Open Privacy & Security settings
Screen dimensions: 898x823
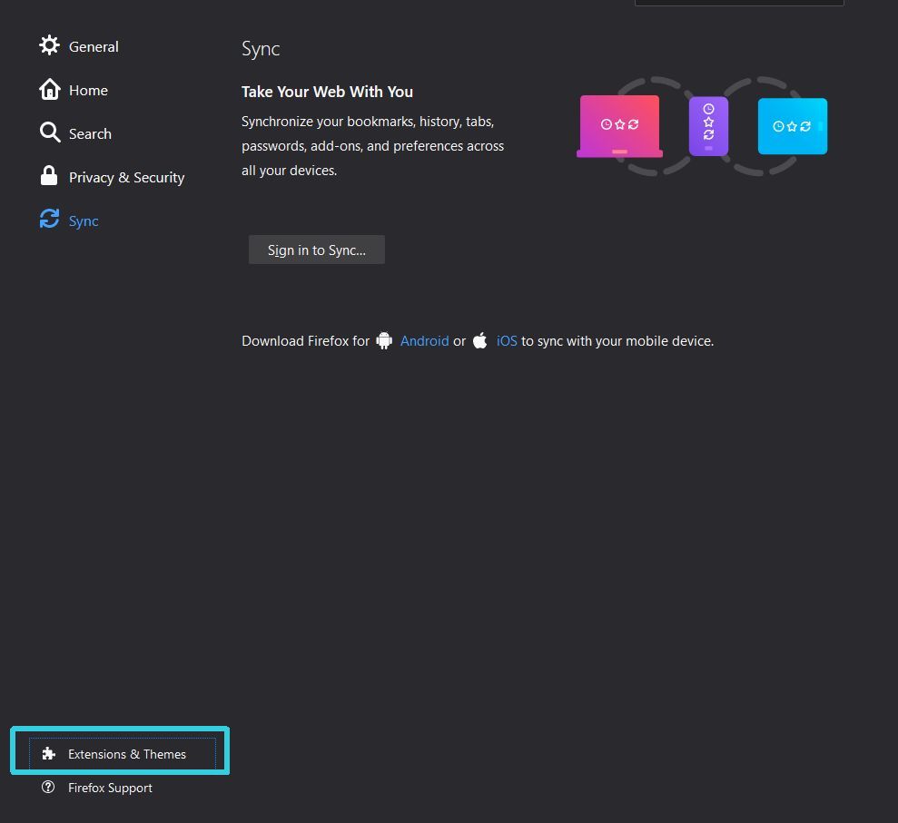(126, 178)
